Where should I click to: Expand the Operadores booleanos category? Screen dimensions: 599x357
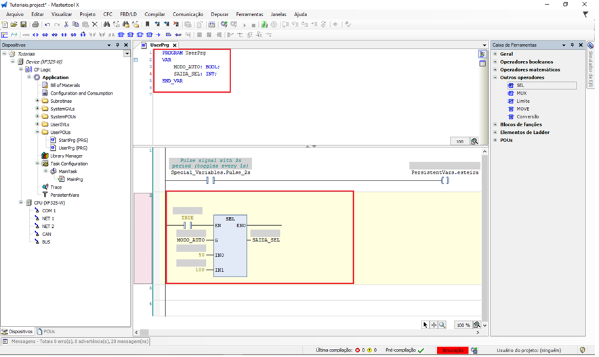[495, 62]
